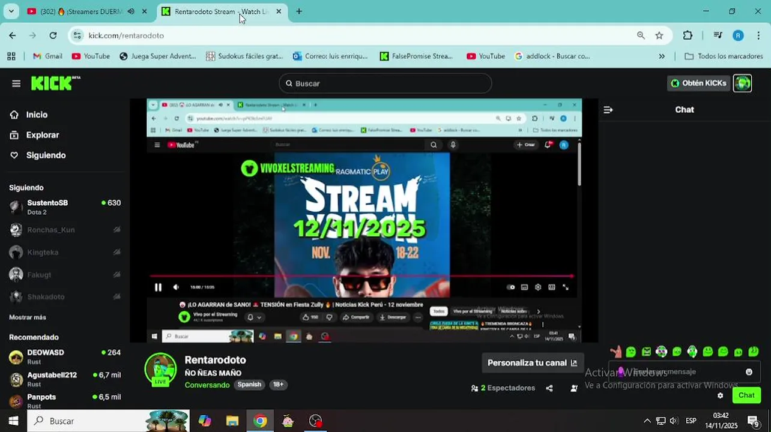Open File Explorer from the taskbar
This screenshot has height=432, width=771.
point(232,421)
